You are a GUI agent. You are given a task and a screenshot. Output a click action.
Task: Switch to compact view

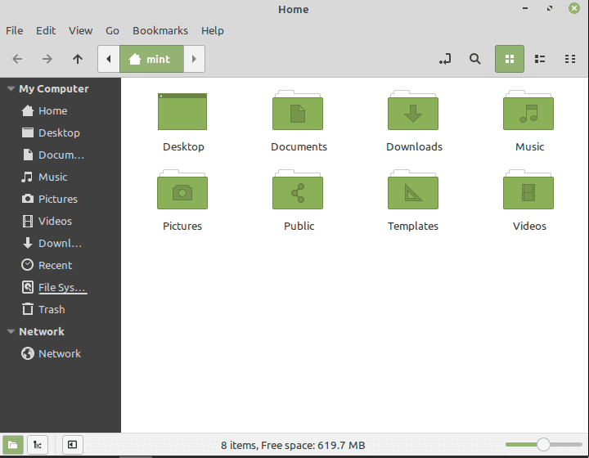(x=570, y=59)
